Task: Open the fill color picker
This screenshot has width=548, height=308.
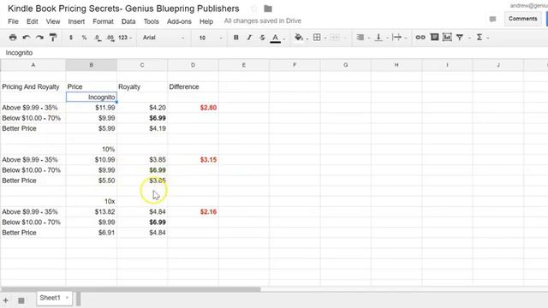Action: [299, 38]
